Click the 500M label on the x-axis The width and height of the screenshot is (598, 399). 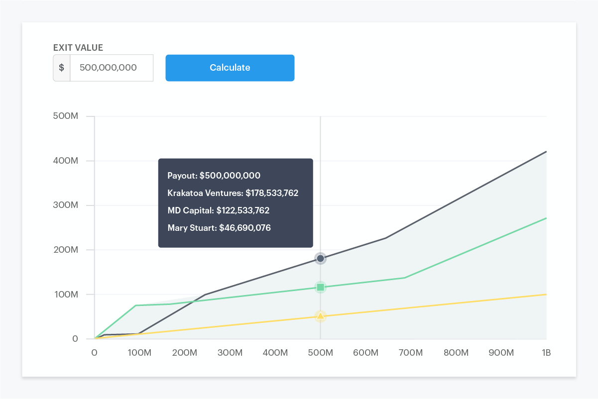320,353
